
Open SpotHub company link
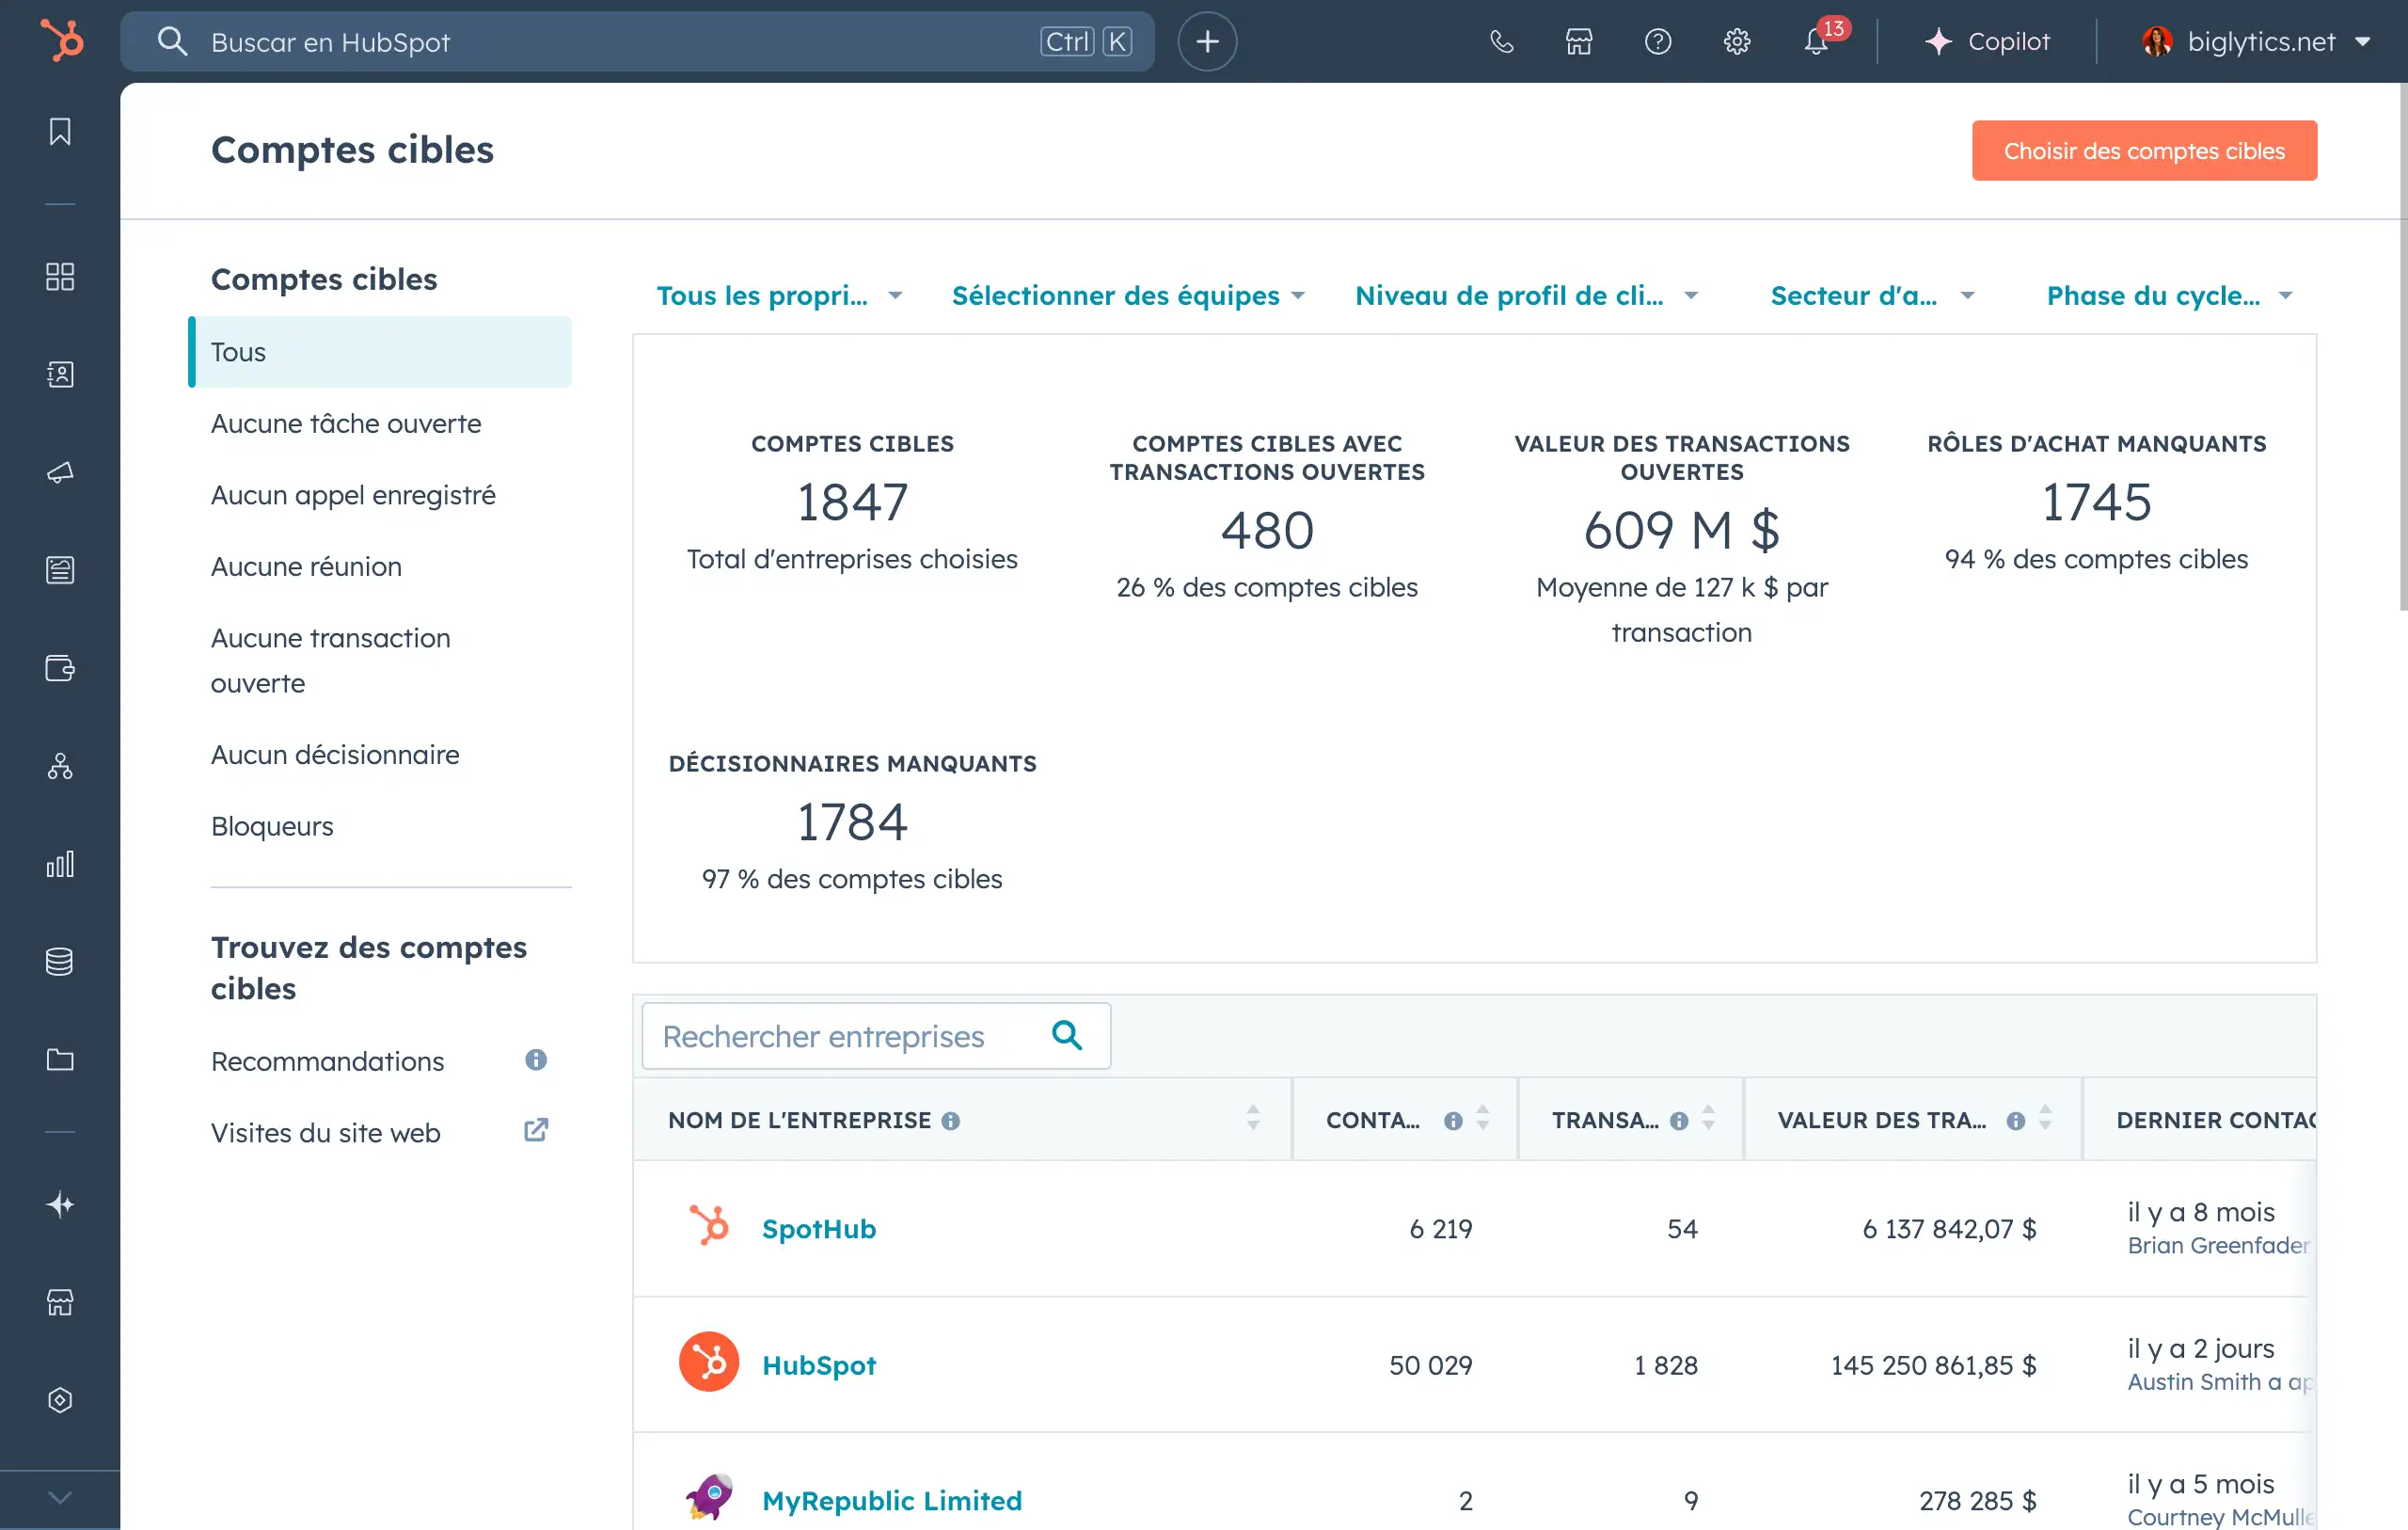pos(818,1226)
